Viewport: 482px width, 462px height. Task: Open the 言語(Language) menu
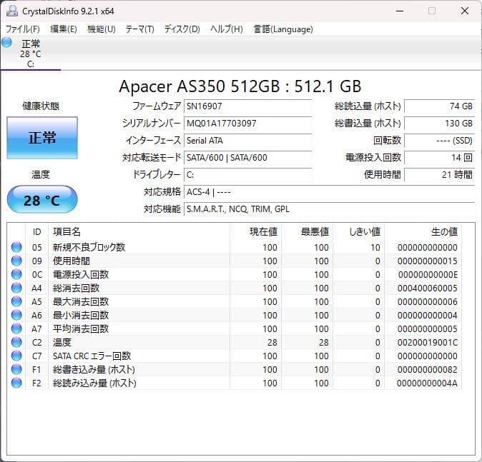click(x=283, y=29)
